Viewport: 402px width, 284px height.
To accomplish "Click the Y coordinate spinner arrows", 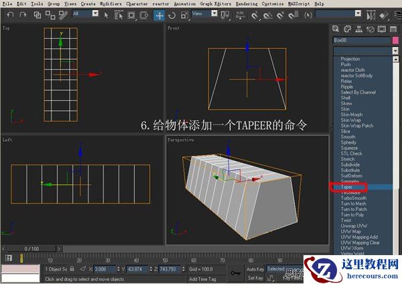I will pos(151,269).
